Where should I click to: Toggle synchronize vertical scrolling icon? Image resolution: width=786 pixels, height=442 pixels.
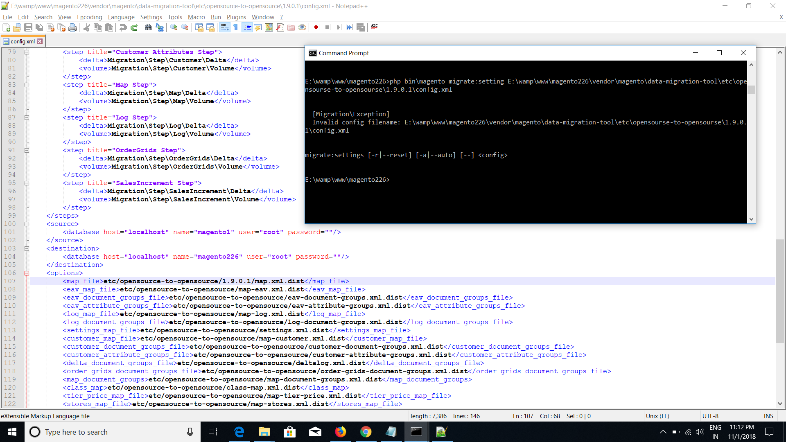coord(199,27)
